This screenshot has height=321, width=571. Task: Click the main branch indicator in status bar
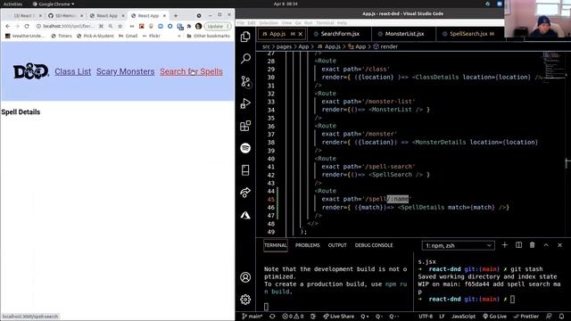(252, 317)
